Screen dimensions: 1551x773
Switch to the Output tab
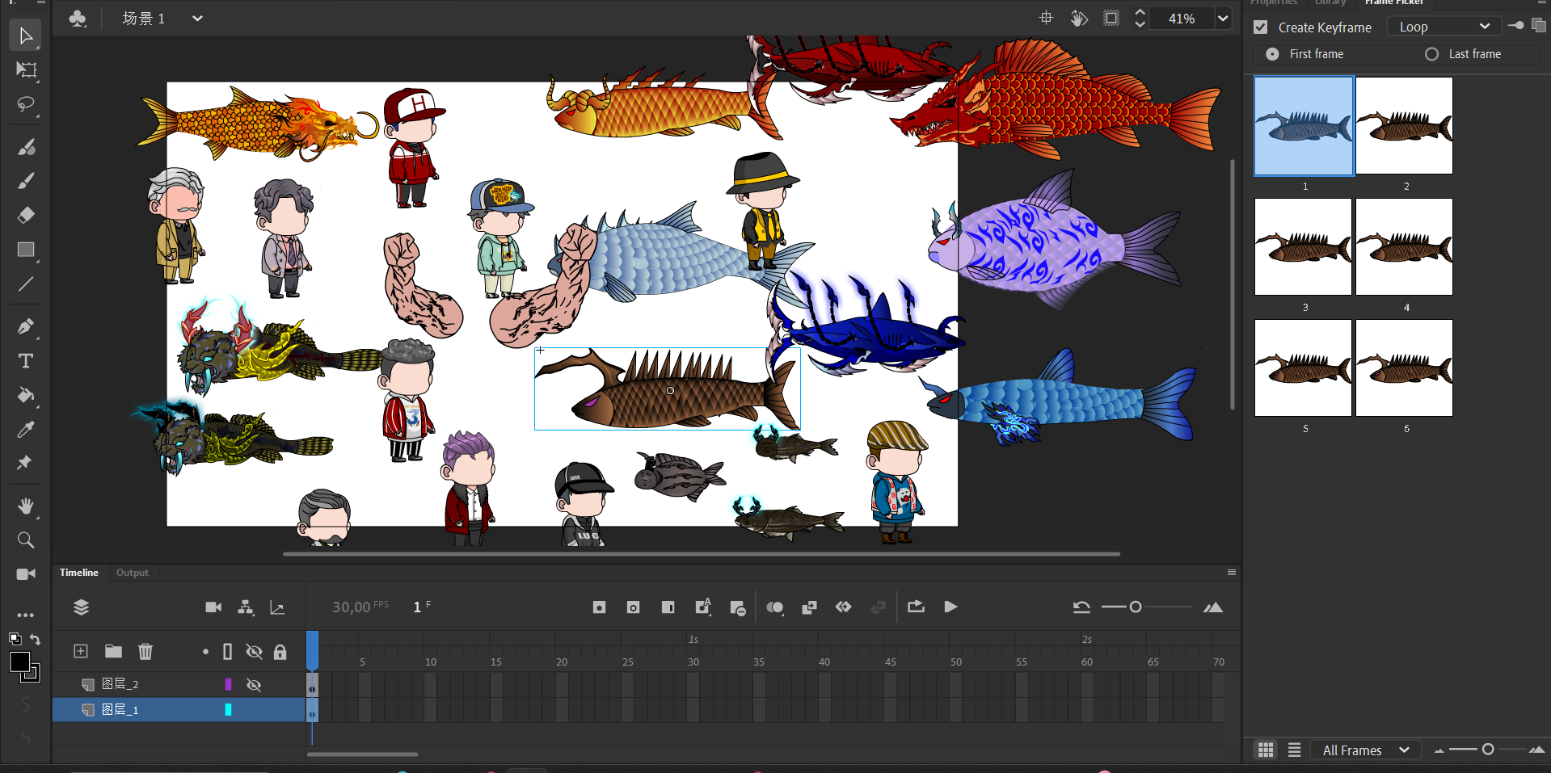click(132, 573)
